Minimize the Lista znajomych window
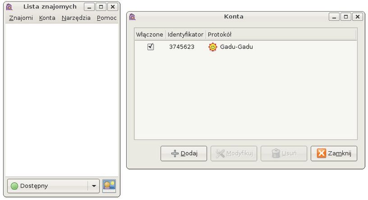The width and height of the screenshot is (368, 200). point(89,7)
